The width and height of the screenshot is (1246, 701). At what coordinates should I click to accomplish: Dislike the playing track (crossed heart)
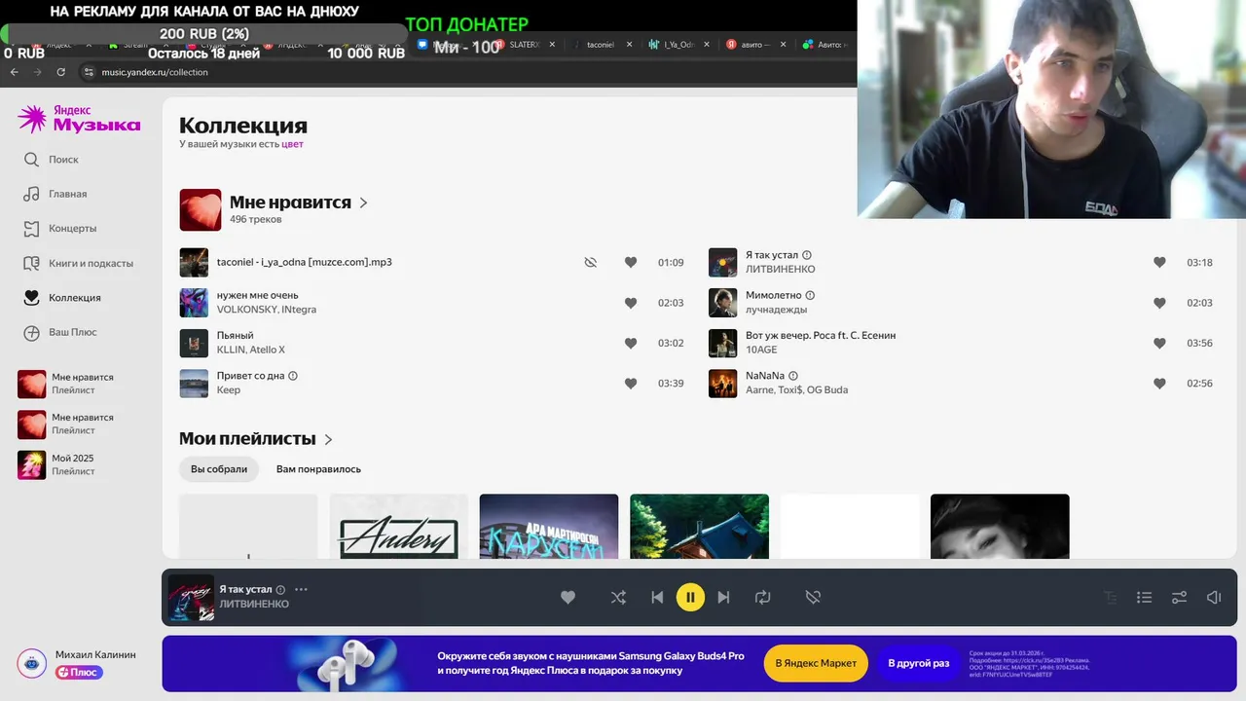click(x=813, y=597)
